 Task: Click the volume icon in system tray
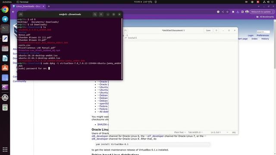click(x=268, y=2)
